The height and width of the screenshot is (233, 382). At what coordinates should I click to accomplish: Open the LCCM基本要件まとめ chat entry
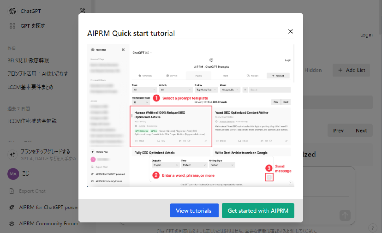[30, 87]
